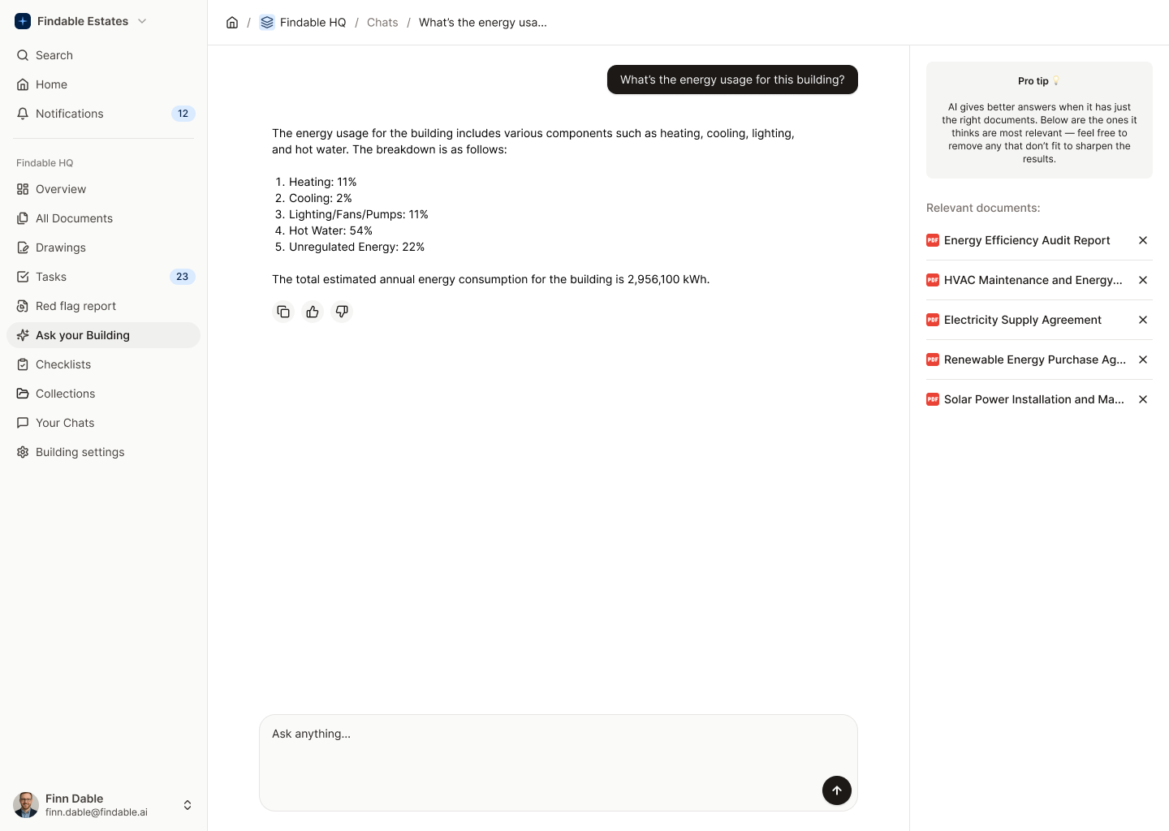
Task: Select Ask your Building
Action: (x=103, y=335)
